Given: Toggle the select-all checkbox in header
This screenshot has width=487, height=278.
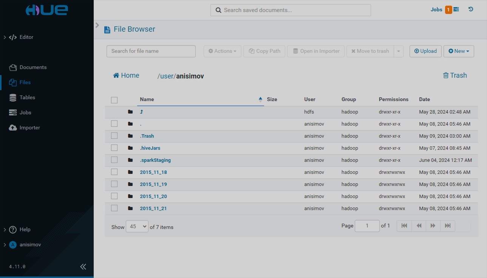Looking at the screenshot, I should (x=114, y=100).
